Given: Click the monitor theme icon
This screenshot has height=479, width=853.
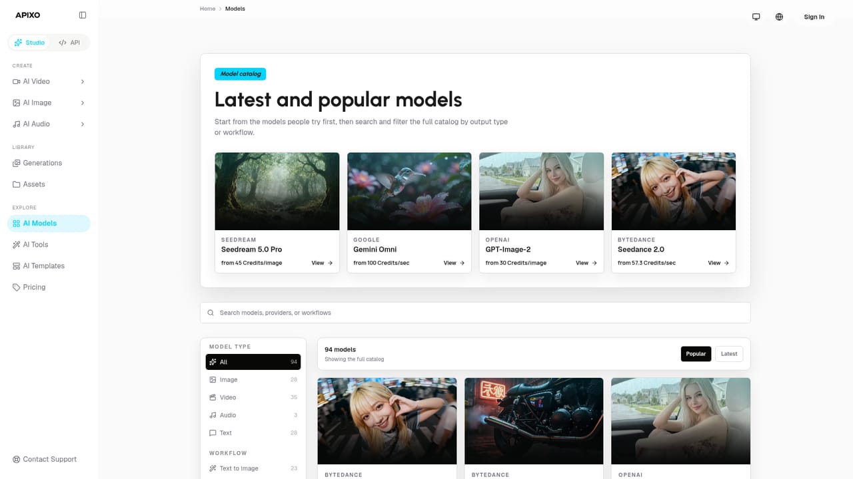Looking at the screenshot, I should [x=756, y=17].
